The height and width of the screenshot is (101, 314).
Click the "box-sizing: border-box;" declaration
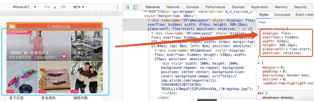click(x=286, y=75)
